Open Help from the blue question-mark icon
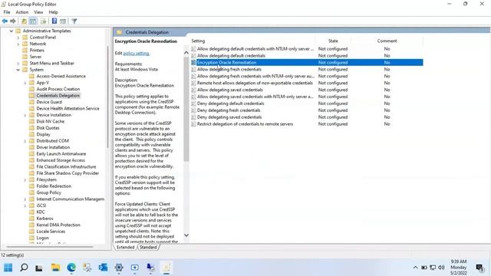This screenshot has height=276, width=491. 54,21
